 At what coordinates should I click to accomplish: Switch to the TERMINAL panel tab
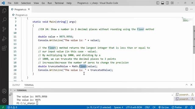(29, 85)
